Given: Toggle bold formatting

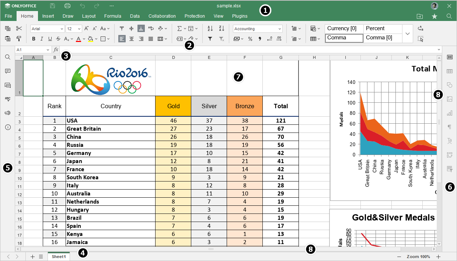Looking at the screenshot, I should pyautogui.click(x=34, y=39).
